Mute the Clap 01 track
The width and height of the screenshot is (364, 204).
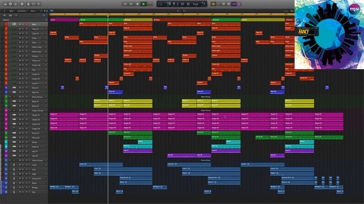pos(20,29)
